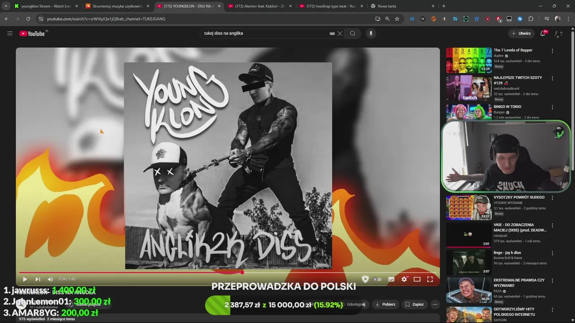Run the search with the magnifier button
The image size is (575, 323).
click(353, 33)
